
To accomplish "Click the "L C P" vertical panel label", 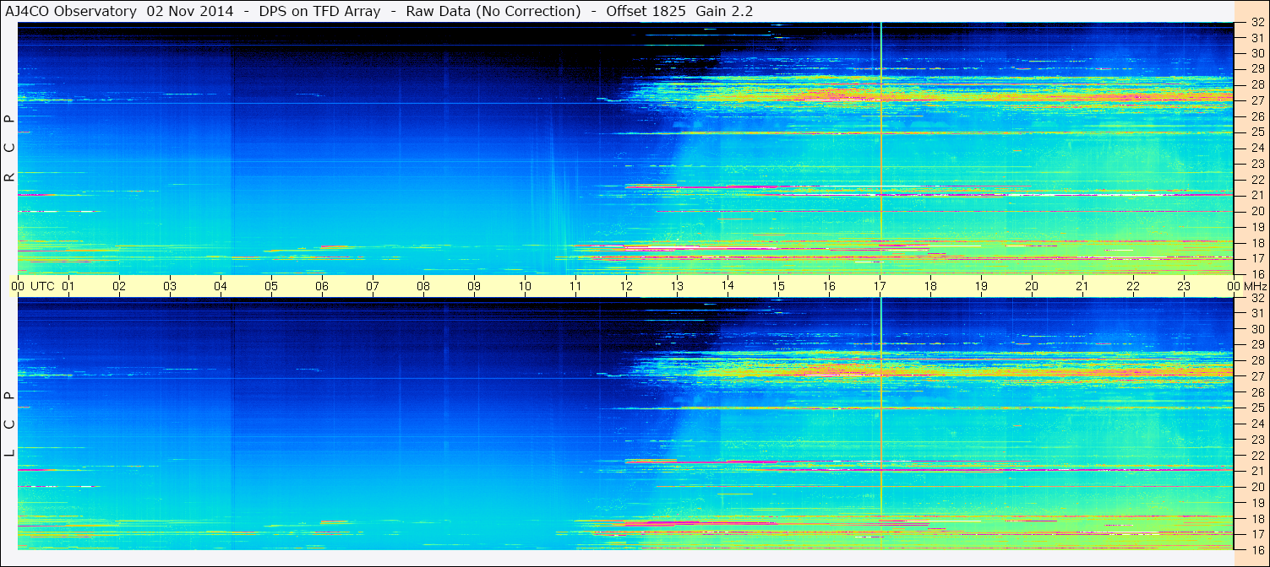I will coord(9,424).
